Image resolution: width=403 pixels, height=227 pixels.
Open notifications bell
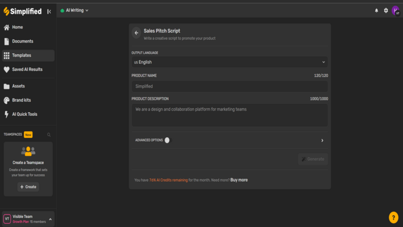[376, 11]
